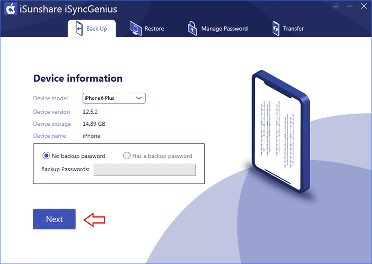The width and height of the screenshot is (372, 264).
Task: Click the Restore monitor icon
Action: (135, 29)
